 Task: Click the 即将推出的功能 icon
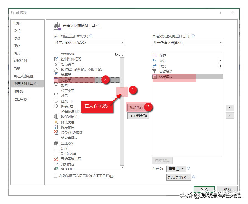click(x=56, y=69)
